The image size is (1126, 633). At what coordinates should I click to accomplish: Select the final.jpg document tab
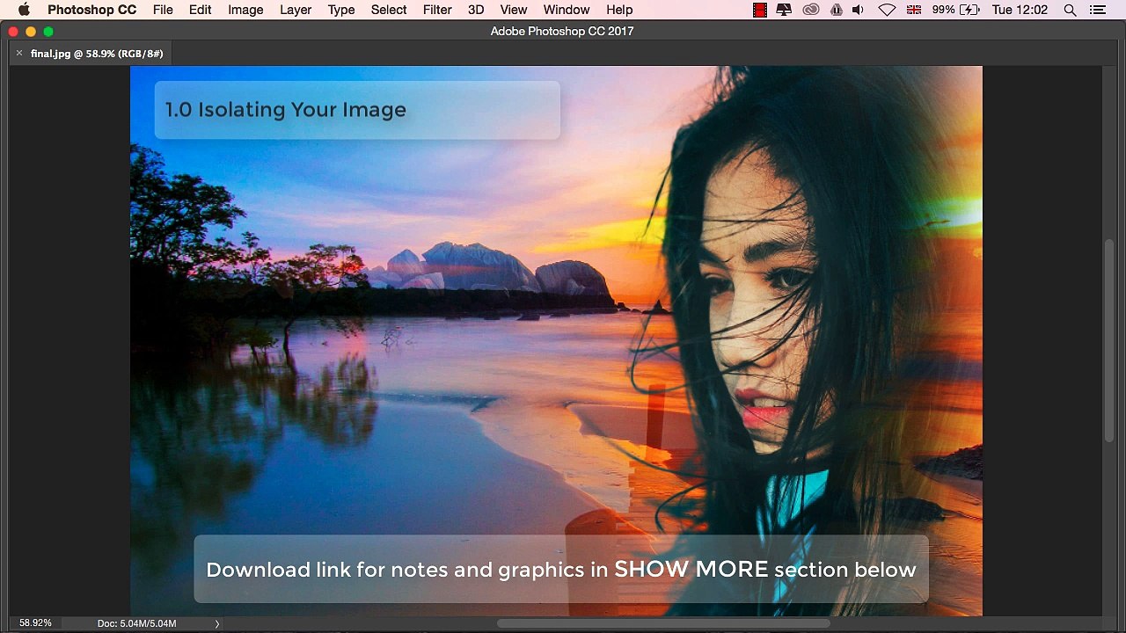point(97,54)
